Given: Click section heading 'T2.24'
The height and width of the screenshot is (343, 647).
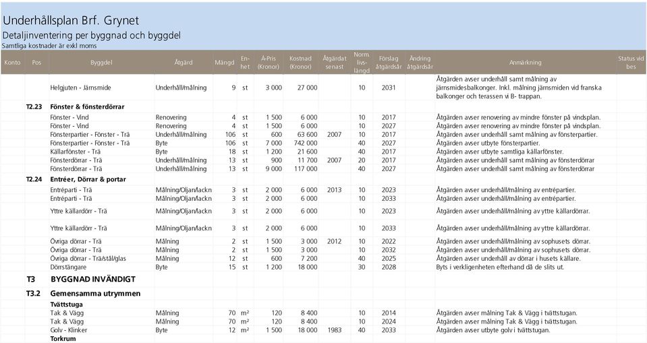Looking at the screenshot, I should tap(34, 179).
